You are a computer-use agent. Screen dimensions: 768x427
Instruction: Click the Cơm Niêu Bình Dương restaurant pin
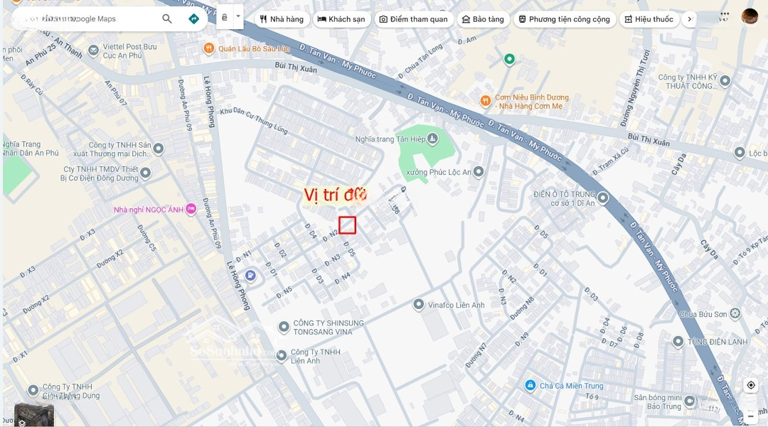485,101
